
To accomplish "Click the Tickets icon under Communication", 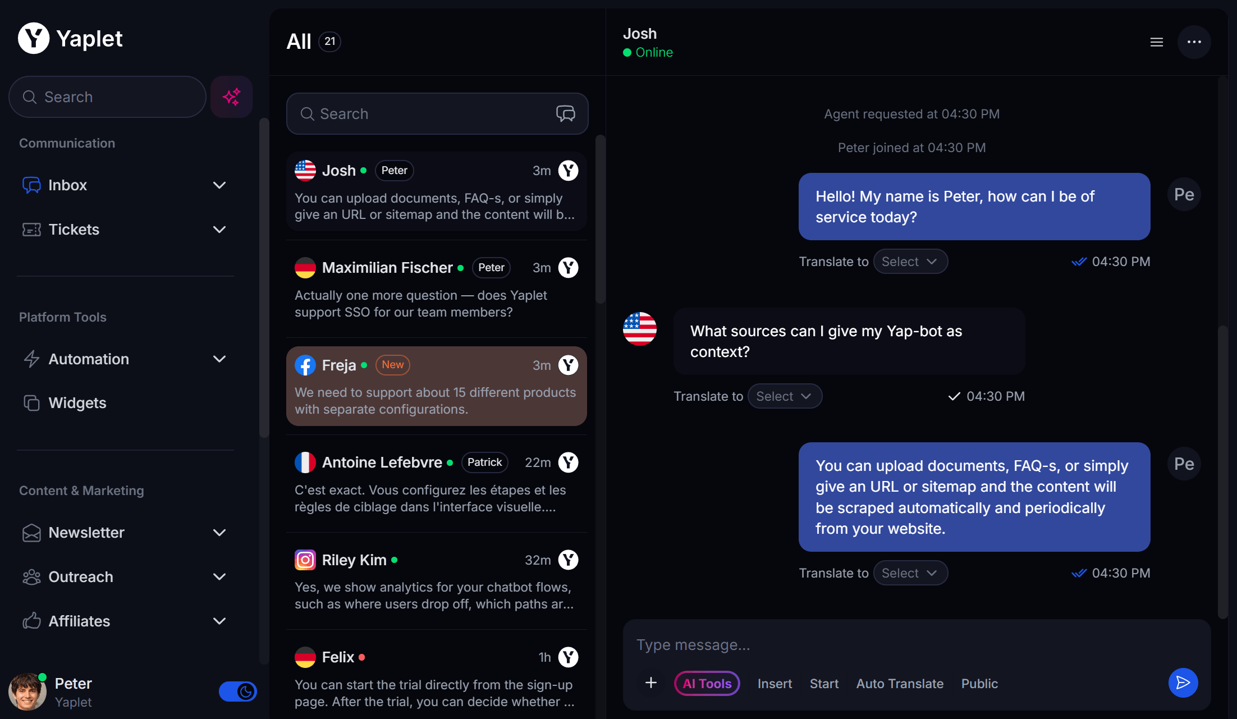I will [31, 229].
